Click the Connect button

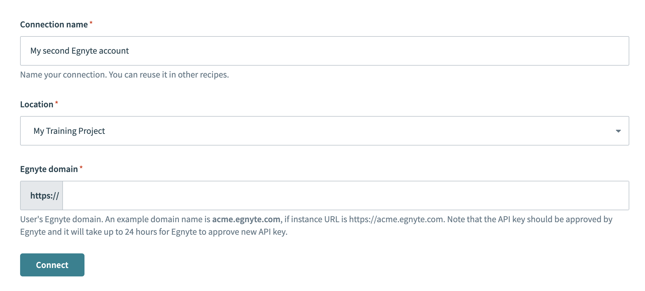click(x=52, y=265)
